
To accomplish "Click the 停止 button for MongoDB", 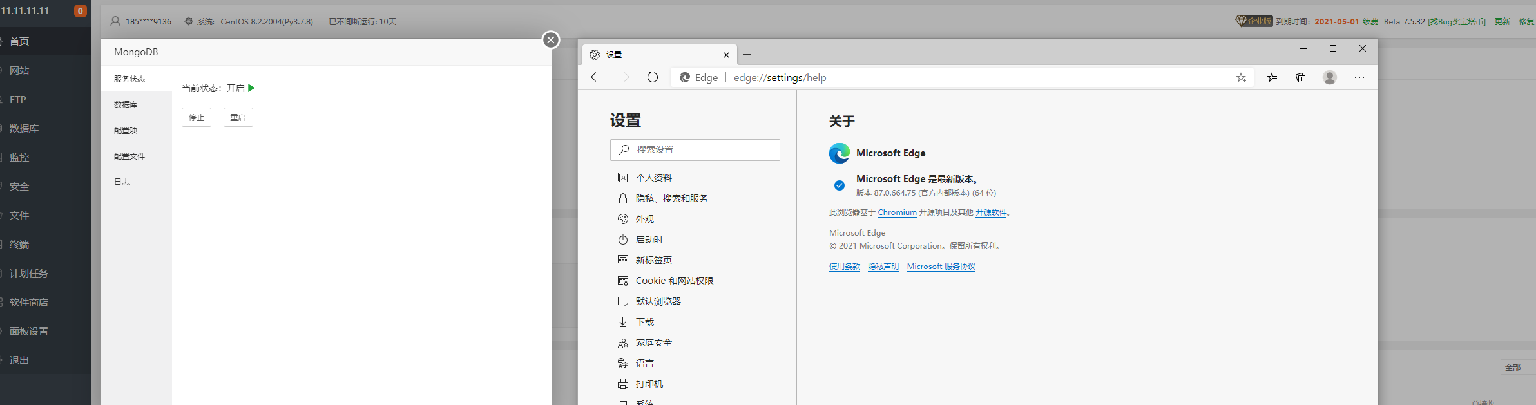I will [x=197, y=117].
